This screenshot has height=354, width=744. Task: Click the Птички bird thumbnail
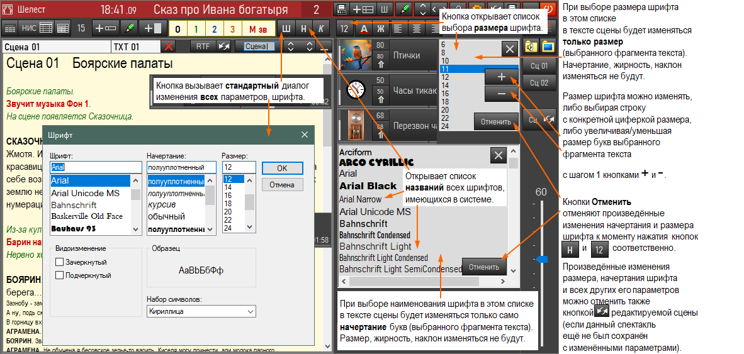tap(355, 55)
